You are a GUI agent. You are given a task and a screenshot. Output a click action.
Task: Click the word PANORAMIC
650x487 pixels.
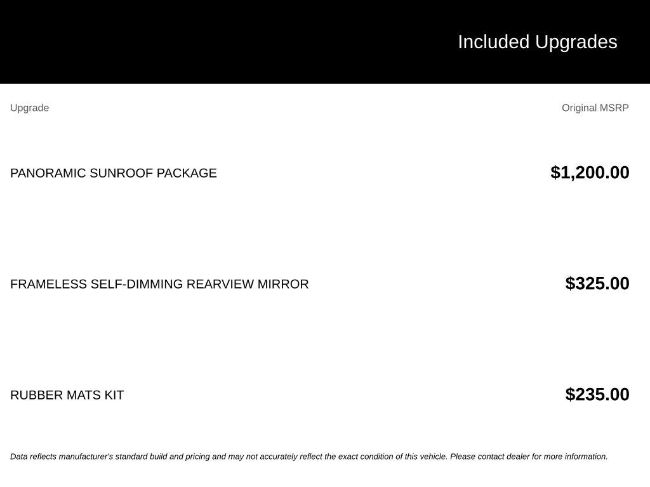(48, 173)
